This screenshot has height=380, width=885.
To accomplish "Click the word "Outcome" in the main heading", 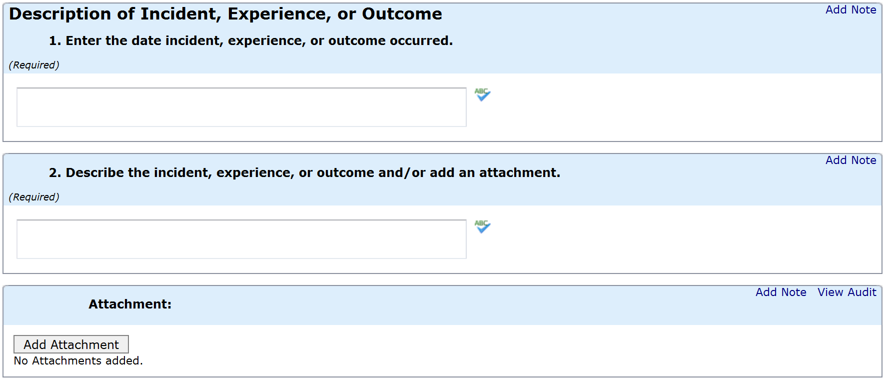I will 402,14.
